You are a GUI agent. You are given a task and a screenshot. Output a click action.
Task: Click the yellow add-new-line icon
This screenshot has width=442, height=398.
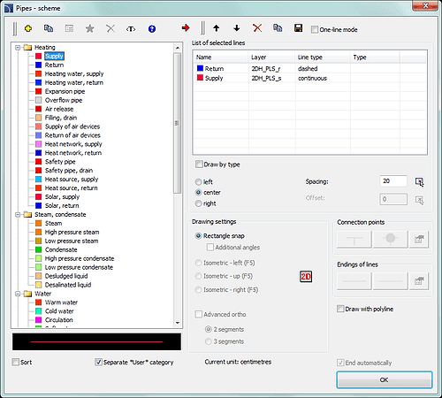pyautogui.click(x=28, y=28)
